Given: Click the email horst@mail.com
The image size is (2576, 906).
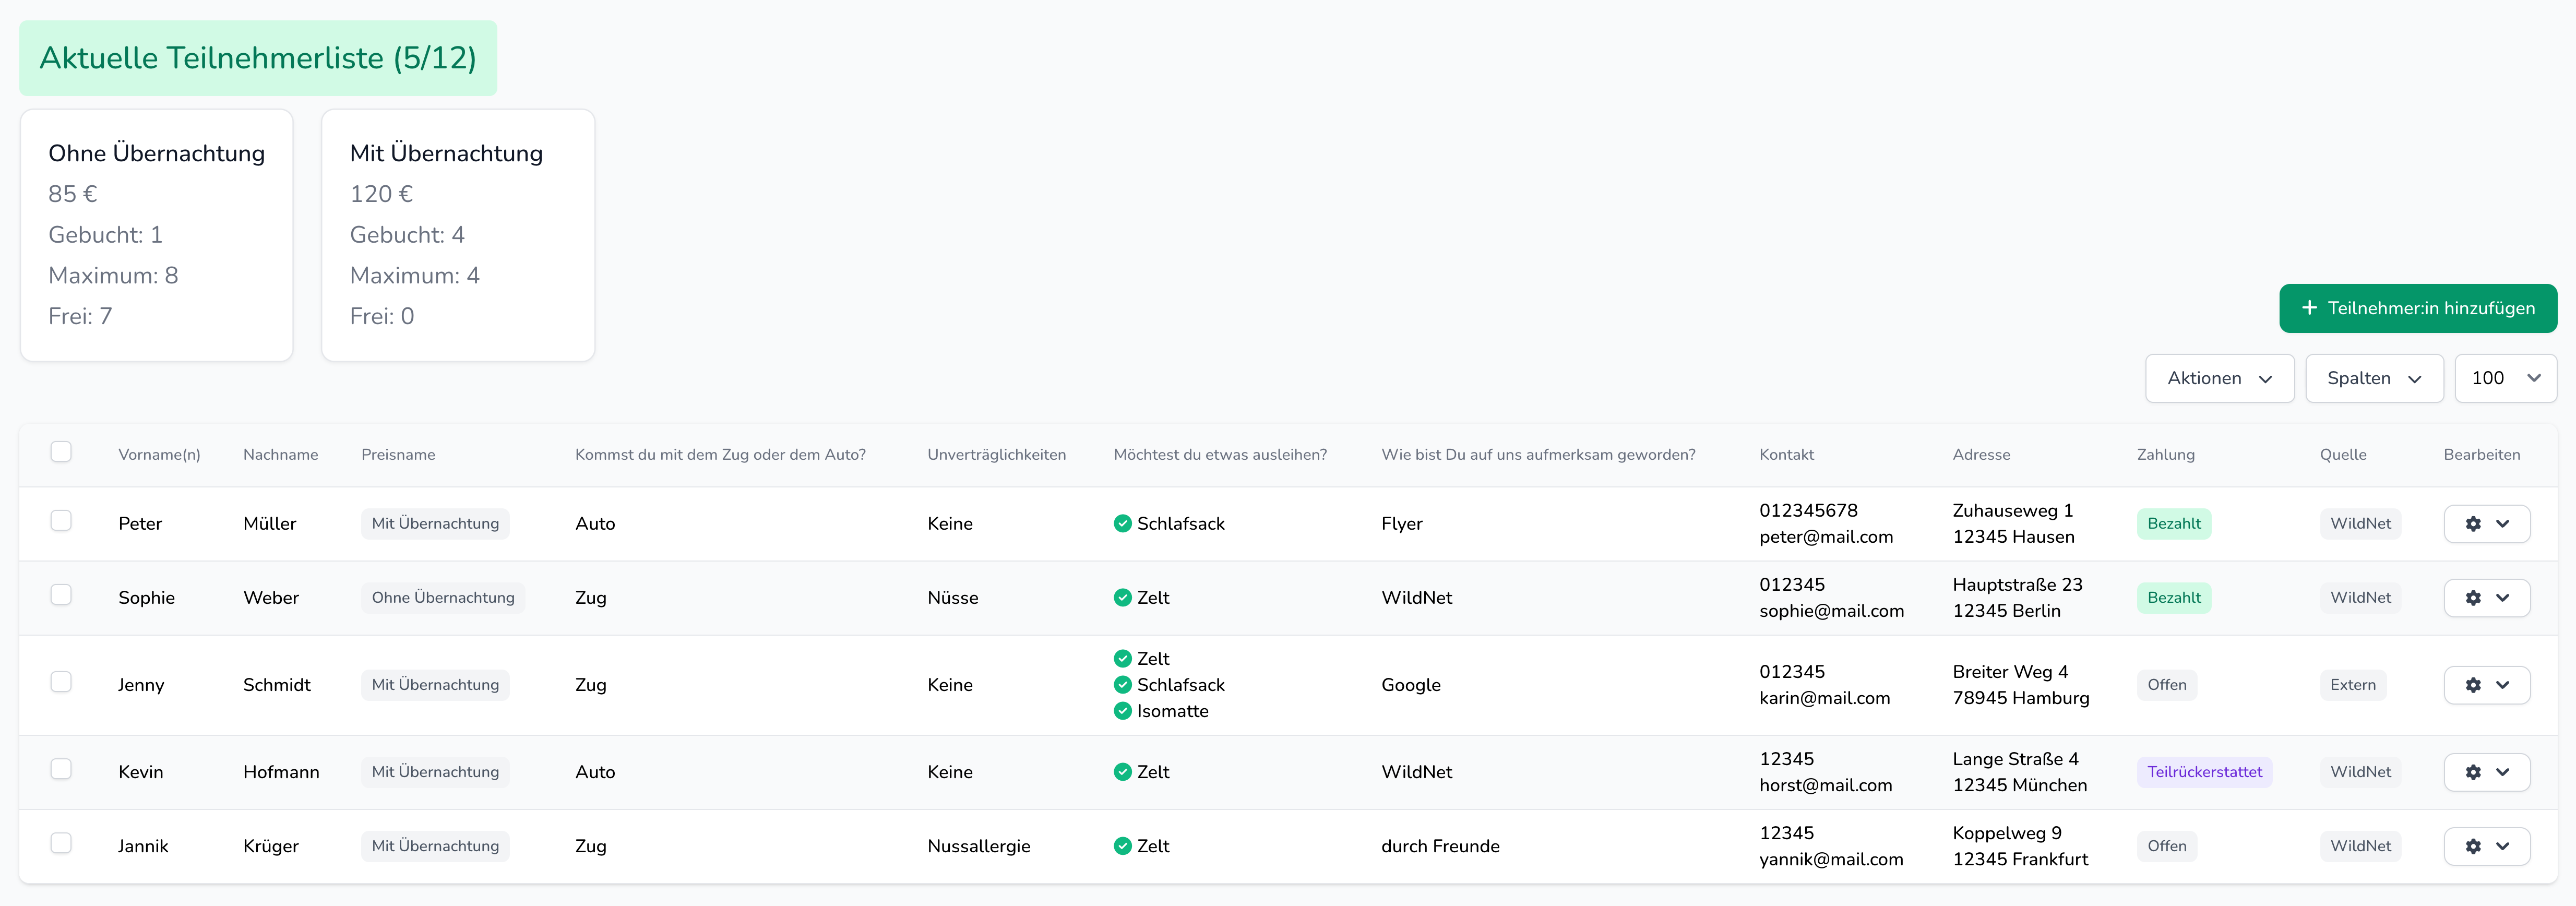Looking at the screenshot, I should tap(1825, 785).
